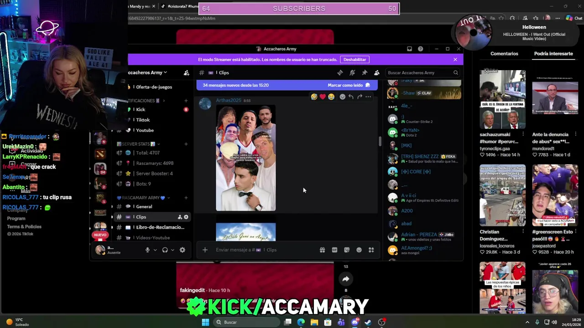Viewport: 584px width, 328px height.
Task: Click the chat message scrollbar thumb
Action: coord(380,141)
